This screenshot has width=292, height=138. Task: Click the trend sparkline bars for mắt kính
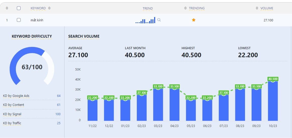[x=145, y=21]
